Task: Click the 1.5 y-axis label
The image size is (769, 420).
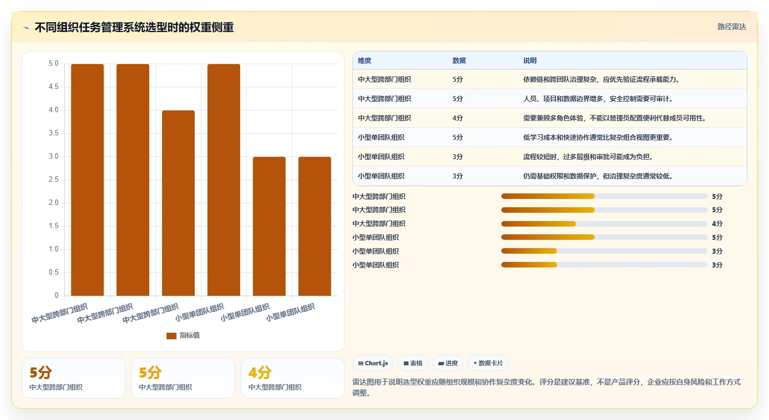Action: 53,226
